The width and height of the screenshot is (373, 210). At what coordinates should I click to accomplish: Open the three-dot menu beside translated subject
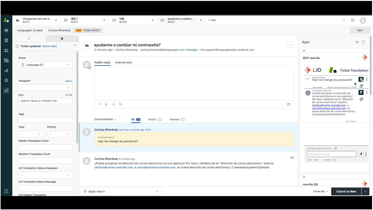pos(367,79)
